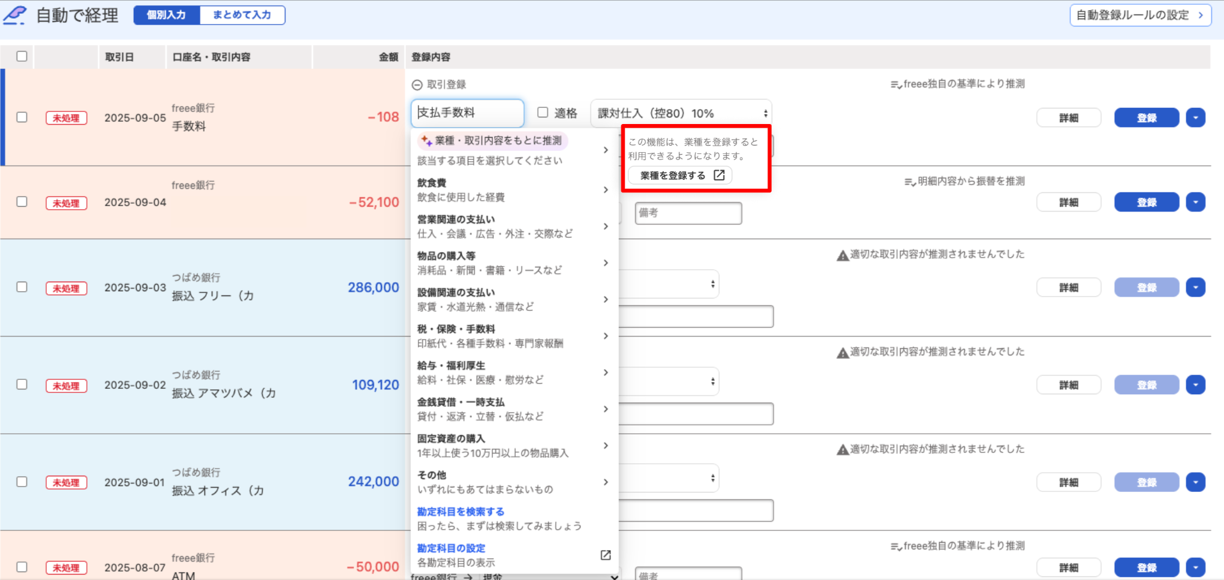Viewport: 1224px width, 580px height.
Task: Click the minus circle icon beside 取引登録
Action: point(417,85)
